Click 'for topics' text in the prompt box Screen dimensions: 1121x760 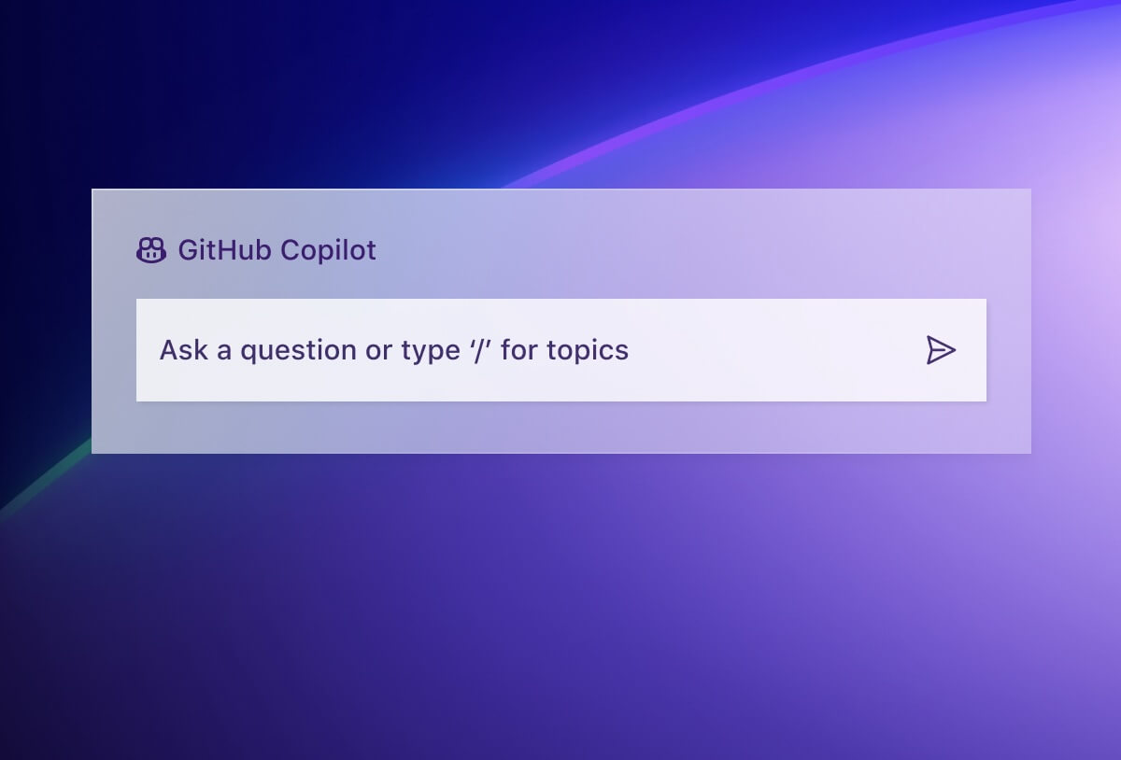(x=564, y=350)
